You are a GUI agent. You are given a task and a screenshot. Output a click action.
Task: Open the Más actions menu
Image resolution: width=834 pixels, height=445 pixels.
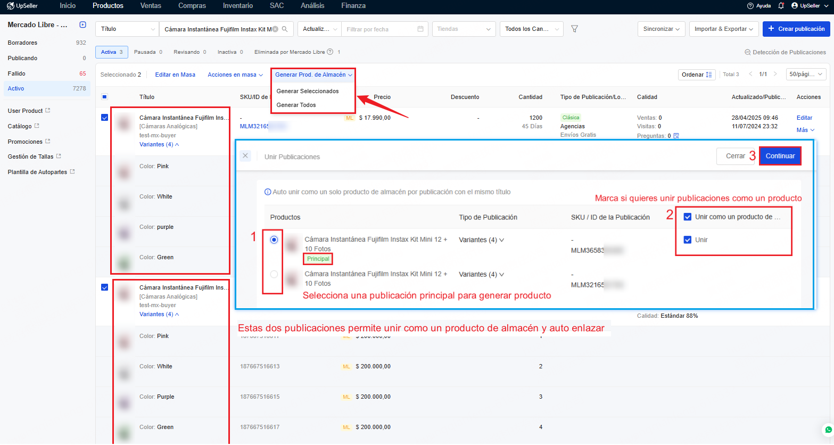(805, 130)
